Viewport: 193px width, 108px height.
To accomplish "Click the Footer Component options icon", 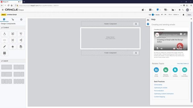I will click(136, 53).
